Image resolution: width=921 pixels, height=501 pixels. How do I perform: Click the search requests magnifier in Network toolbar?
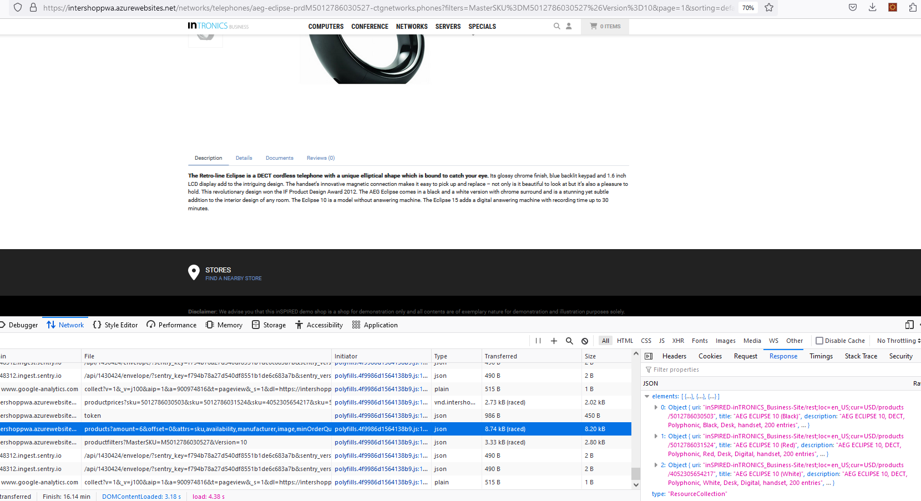tap(569, 341)
